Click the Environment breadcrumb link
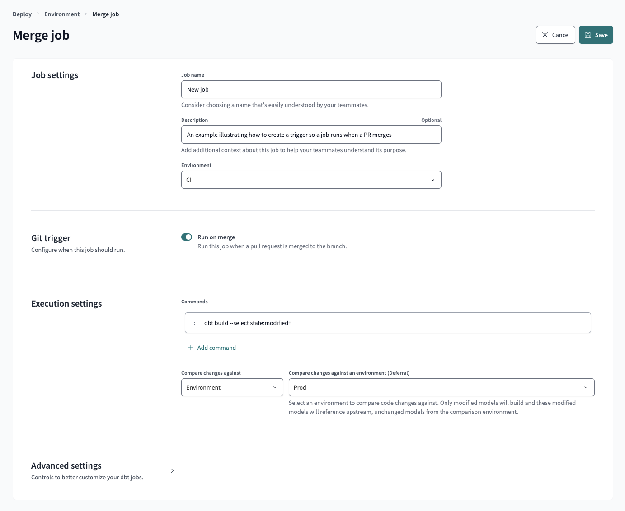Viewport: 625px width, 511px height. click(x=62, y=14)
